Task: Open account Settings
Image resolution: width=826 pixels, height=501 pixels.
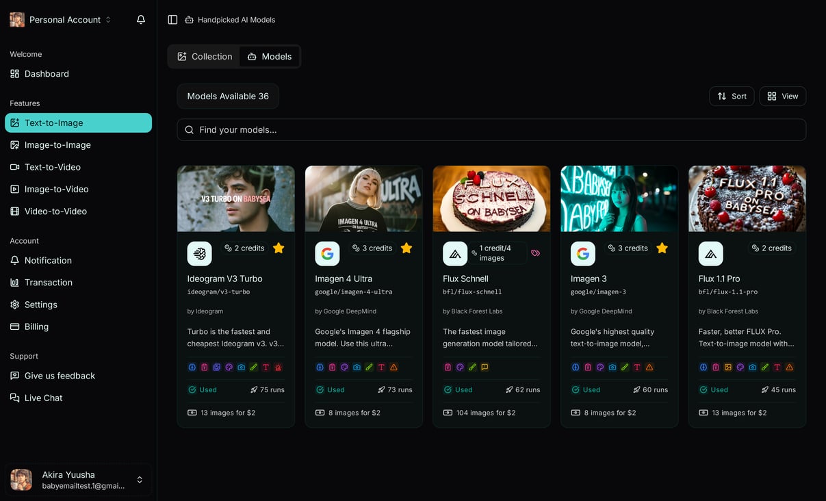Action: click(x=78, y=305)
